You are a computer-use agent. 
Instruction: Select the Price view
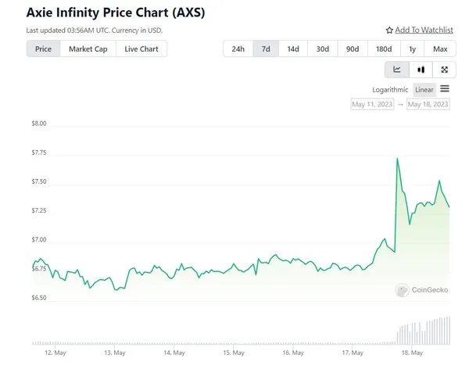coord(44,49)
